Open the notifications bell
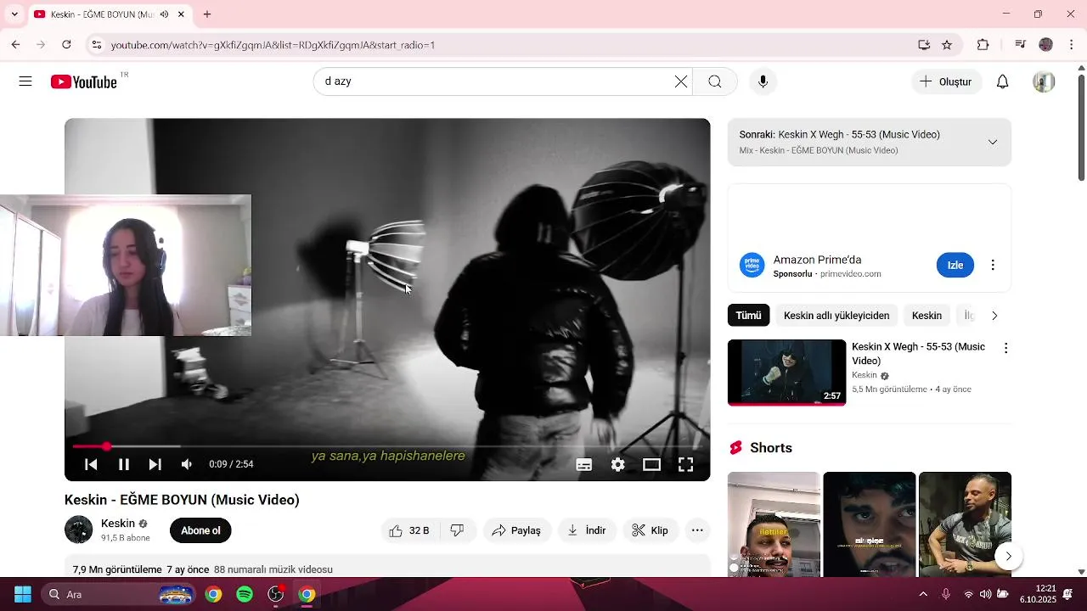The width and height of the screenshot is (1087, 611). tap(1002, 81)
